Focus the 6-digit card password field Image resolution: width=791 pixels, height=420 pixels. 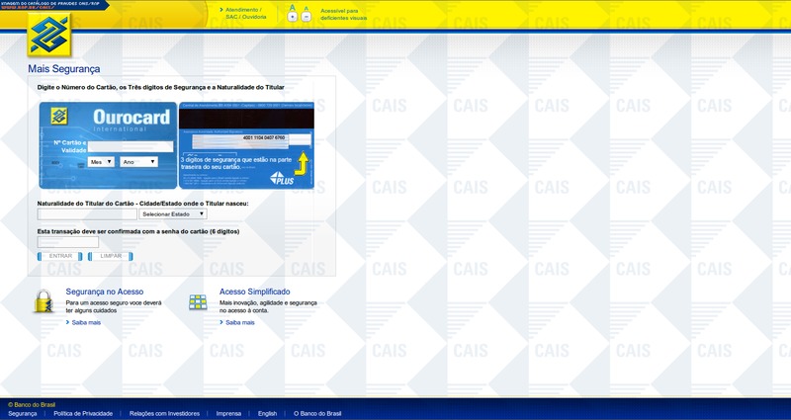pyautogui.click(x=68, y=242)
